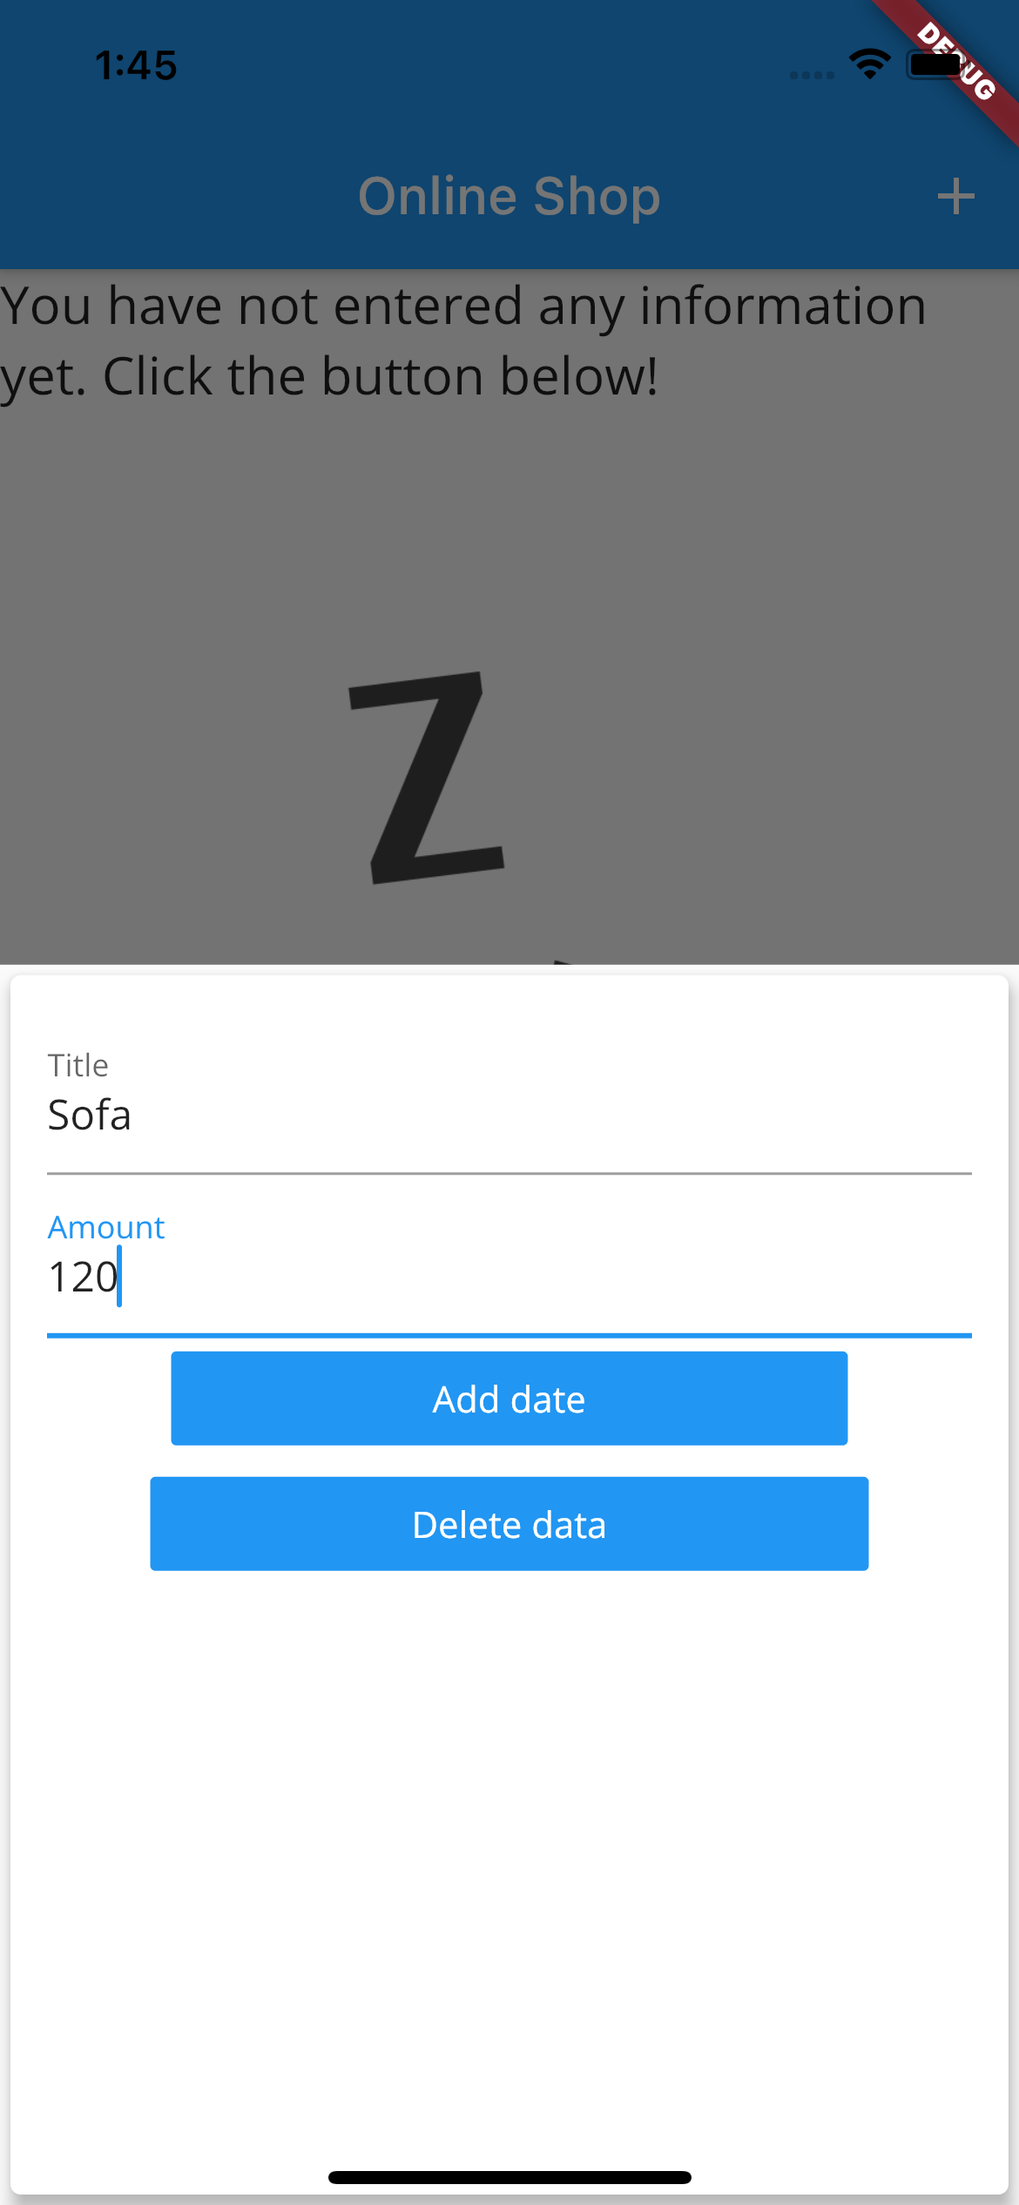
Task: Click the Amount field label
Action: (105, 1226)
